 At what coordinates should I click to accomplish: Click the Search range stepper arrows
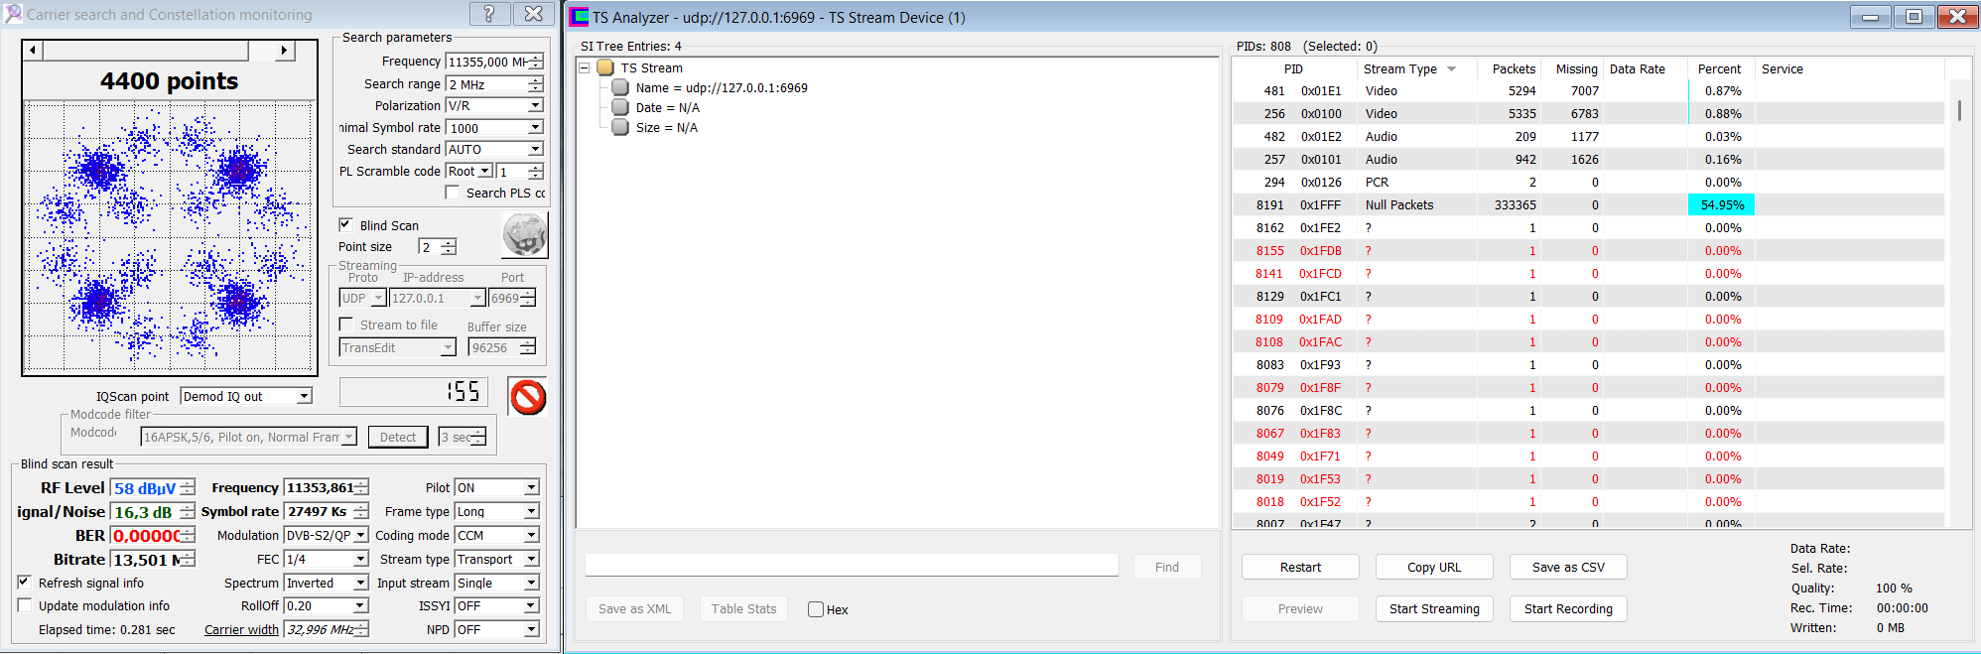click(535, 84)
